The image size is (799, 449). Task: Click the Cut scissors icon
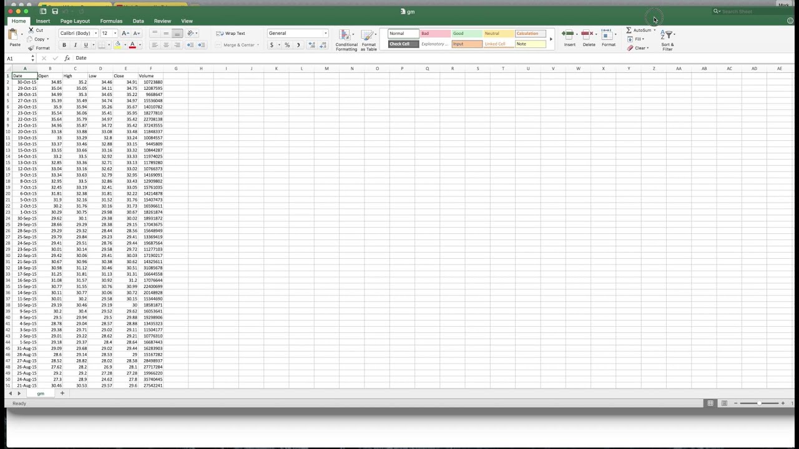tap(31, 30)
